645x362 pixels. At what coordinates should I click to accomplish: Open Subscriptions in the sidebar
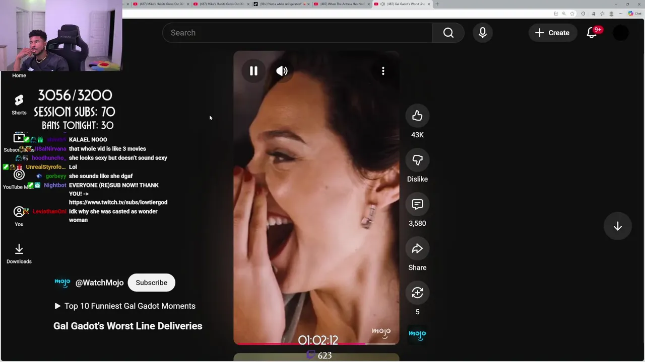pos(19,142)
